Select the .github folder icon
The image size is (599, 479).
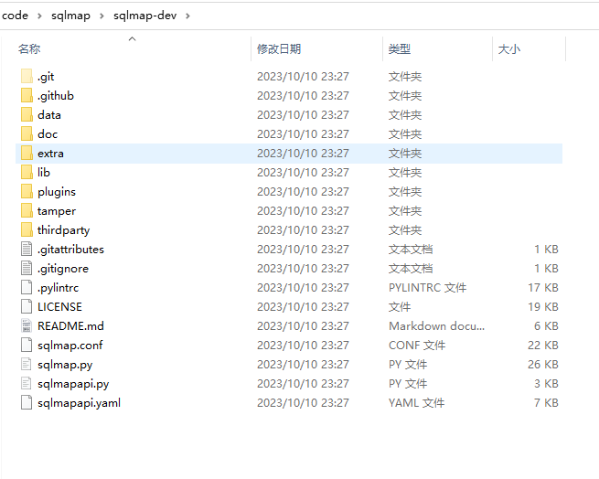point(27,96)
